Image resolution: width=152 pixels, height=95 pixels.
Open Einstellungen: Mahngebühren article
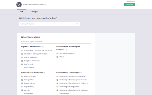click(69, 87)
